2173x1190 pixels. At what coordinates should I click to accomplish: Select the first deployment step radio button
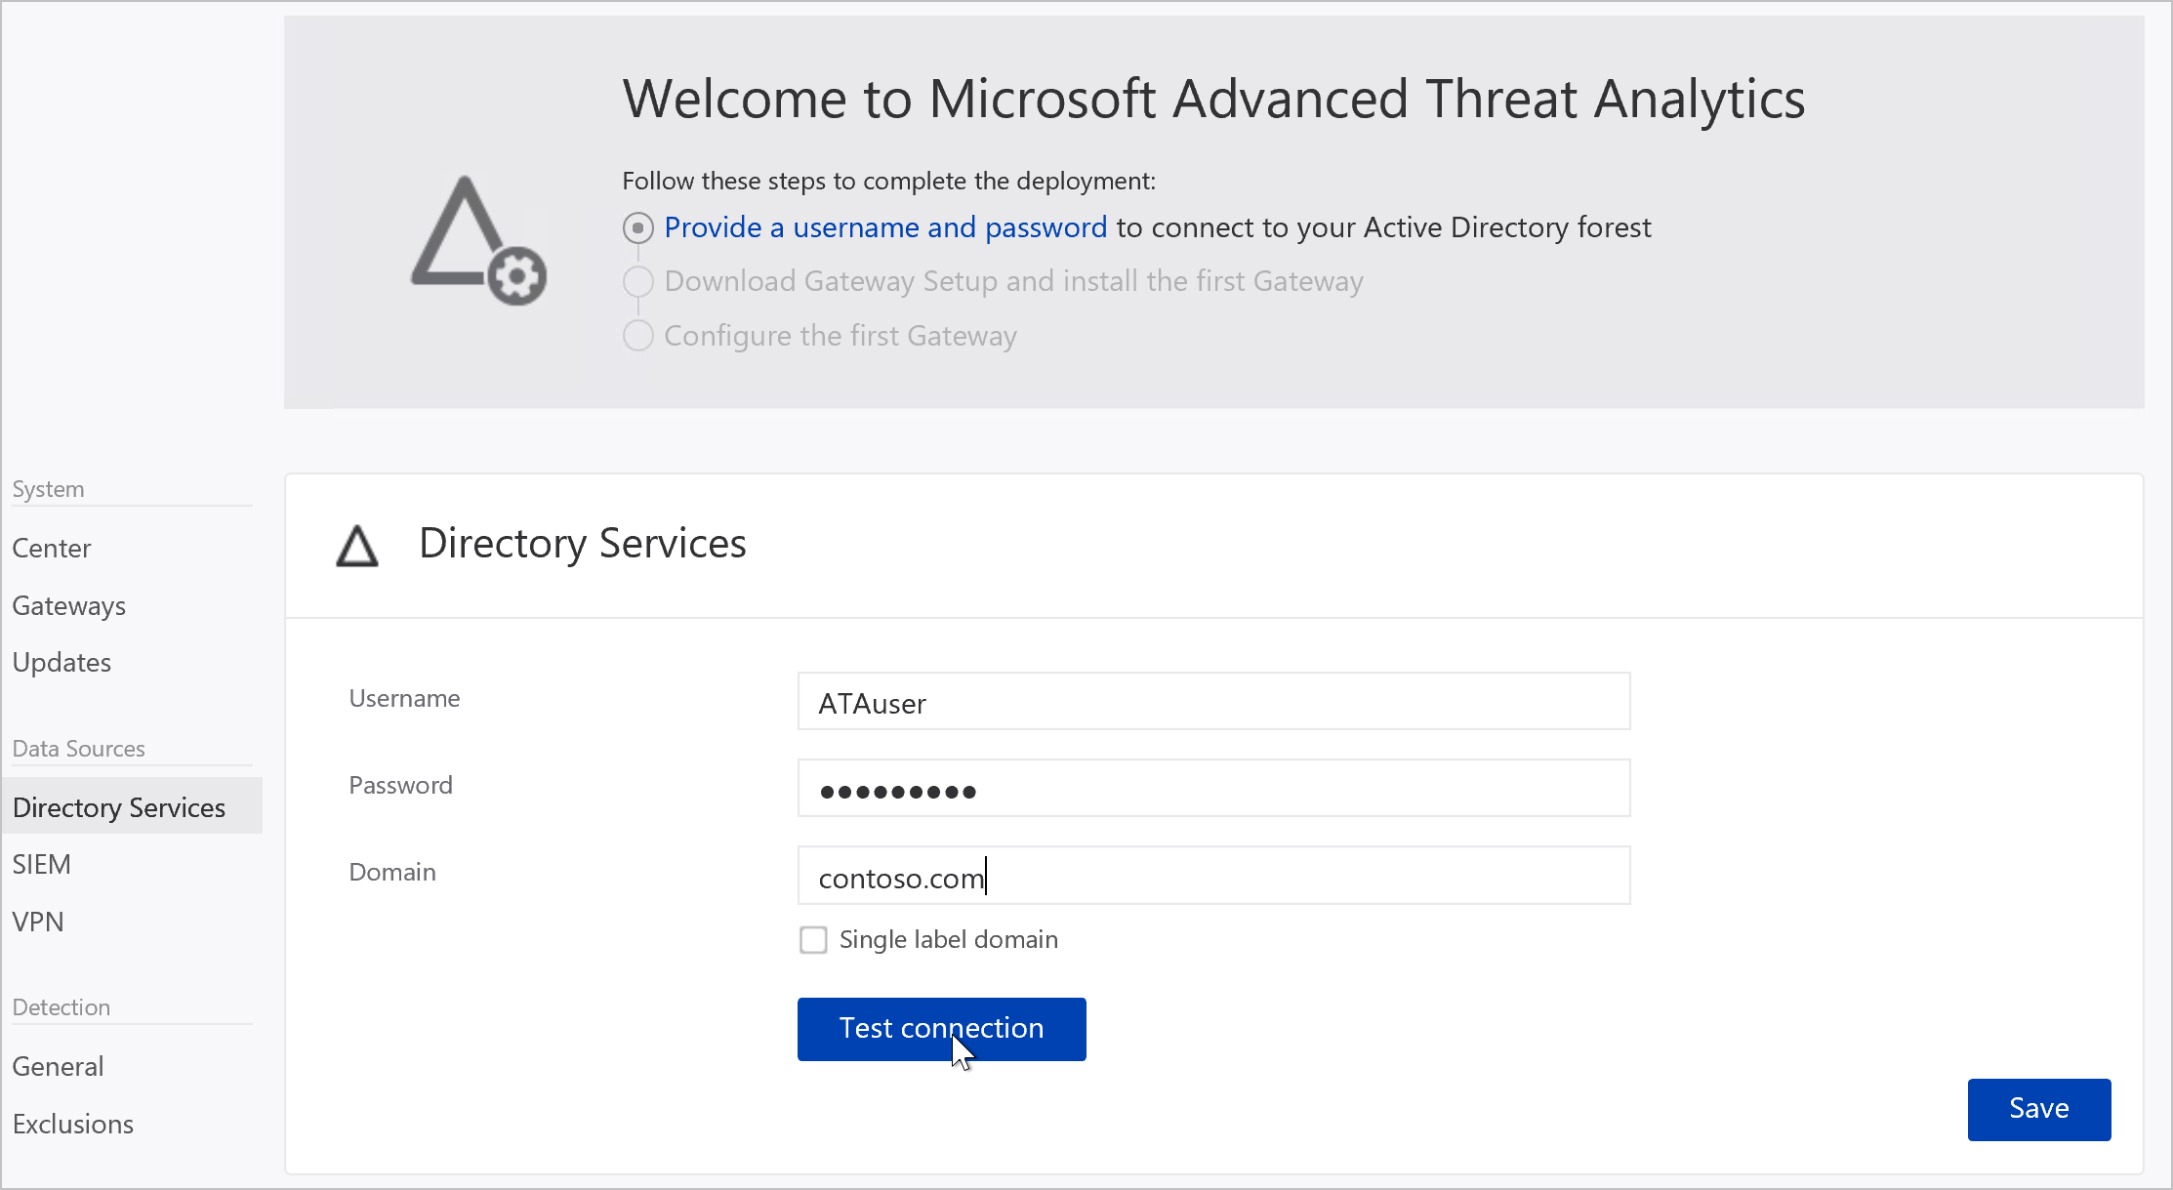637,227
